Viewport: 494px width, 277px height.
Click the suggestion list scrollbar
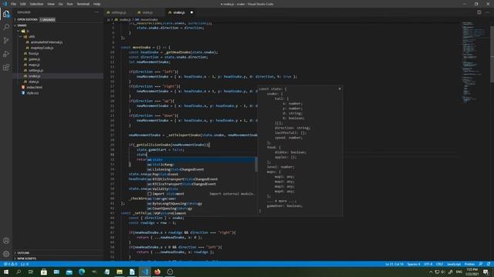point(256,164)
